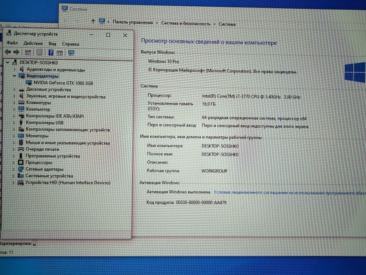Click the processor chip icon beside Процессоры
The width and height of the screenshot is (366, 275).
(21, 162)
